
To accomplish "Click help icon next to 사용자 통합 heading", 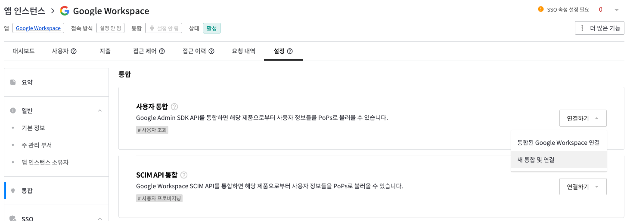I will (x=174, y=107).
